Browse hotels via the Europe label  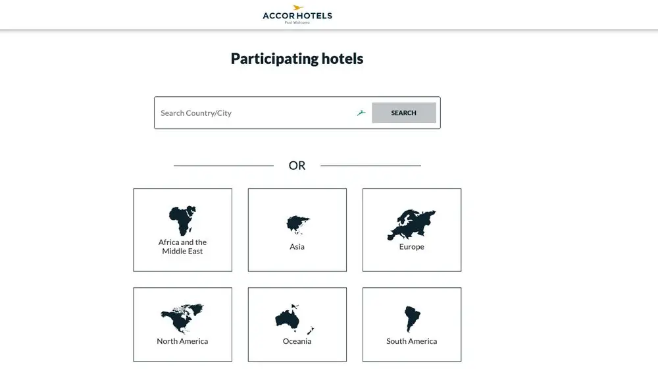pos(412,246)
